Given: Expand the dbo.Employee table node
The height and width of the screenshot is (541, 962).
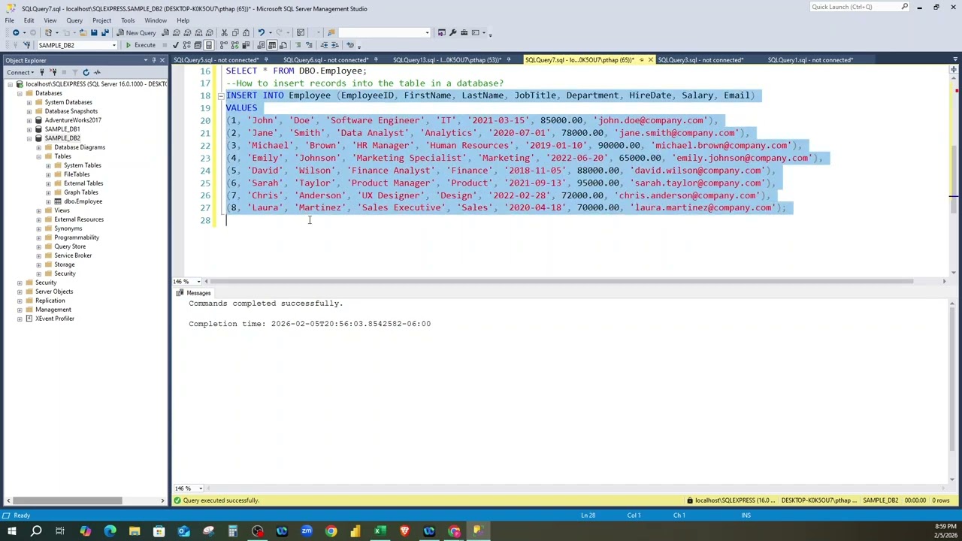Looking at the screenshot, I should coord(49,201).
